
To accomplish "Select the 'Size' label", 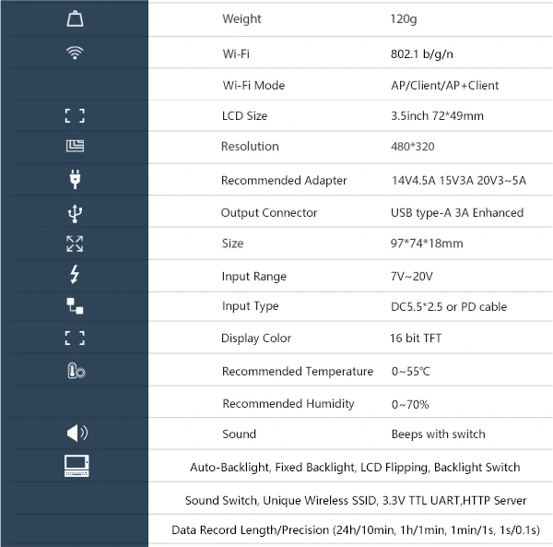I will click(x=233, y=244).
